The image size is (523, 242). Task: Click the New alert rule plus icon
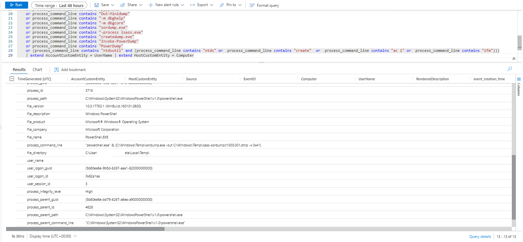[151, 5]
